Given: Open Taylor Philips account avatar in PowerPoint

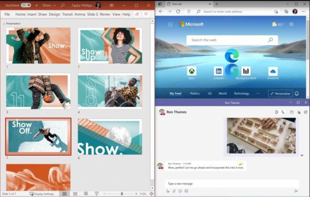Looking at the screenshot, I should (x=98, y=5).
